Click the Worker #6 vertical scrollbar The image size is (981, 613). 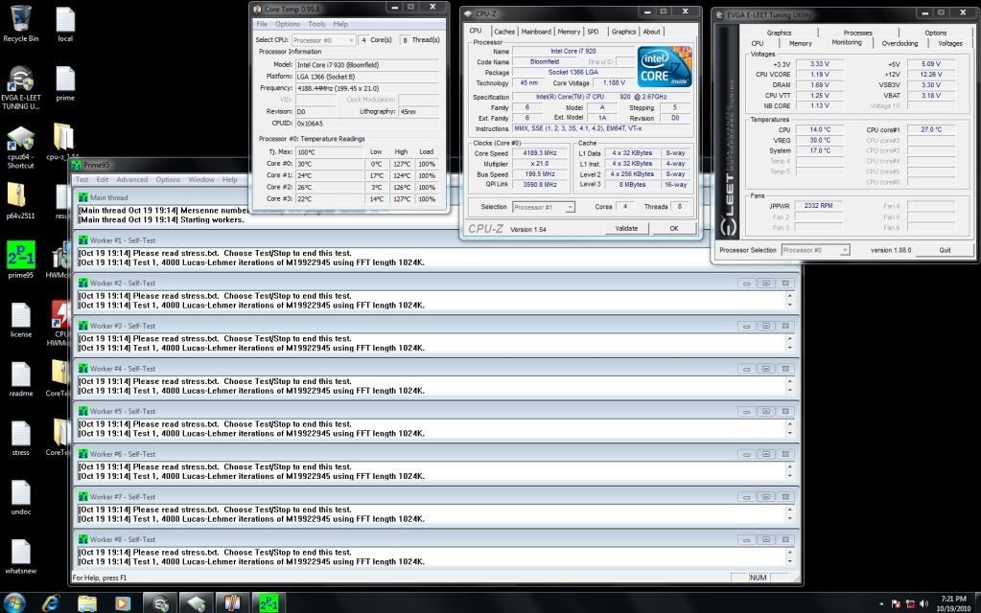click(x=789, y=471)
